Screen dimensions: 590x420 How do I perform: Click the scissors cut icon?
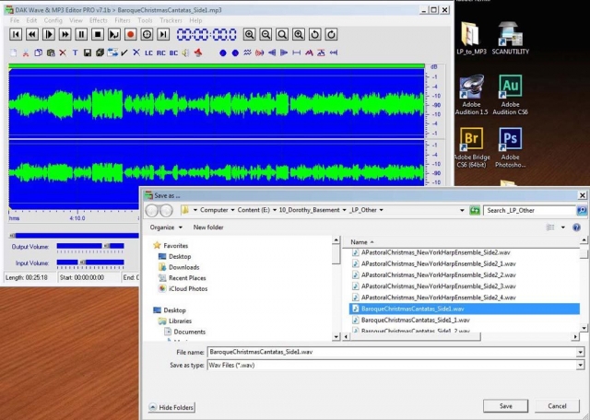click(x=26, y=53)
